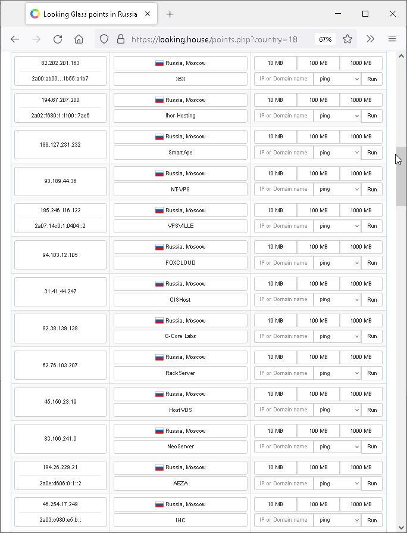Click the page's vertical scrollbar thumb
The height and width of the screenshot is (533, 407).
(401, 176)
